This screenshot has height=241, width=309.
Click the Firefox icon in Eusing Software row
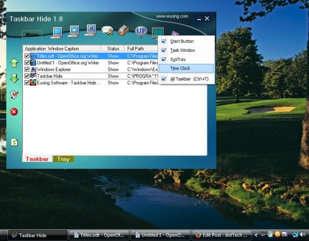pos(33,83)
